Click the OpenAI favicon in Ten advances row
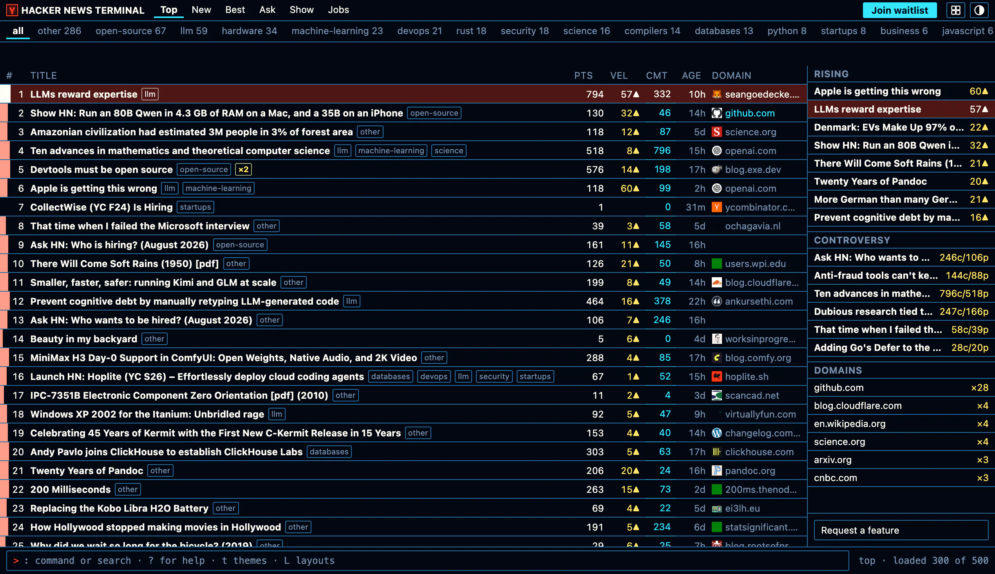995x574 pixels. 716,151
